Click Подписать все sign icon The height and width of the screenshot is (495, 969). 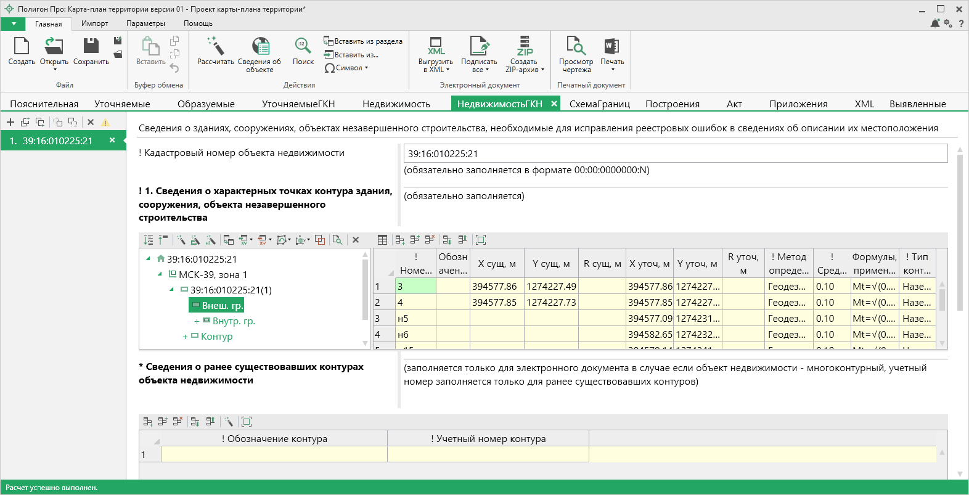479,47
